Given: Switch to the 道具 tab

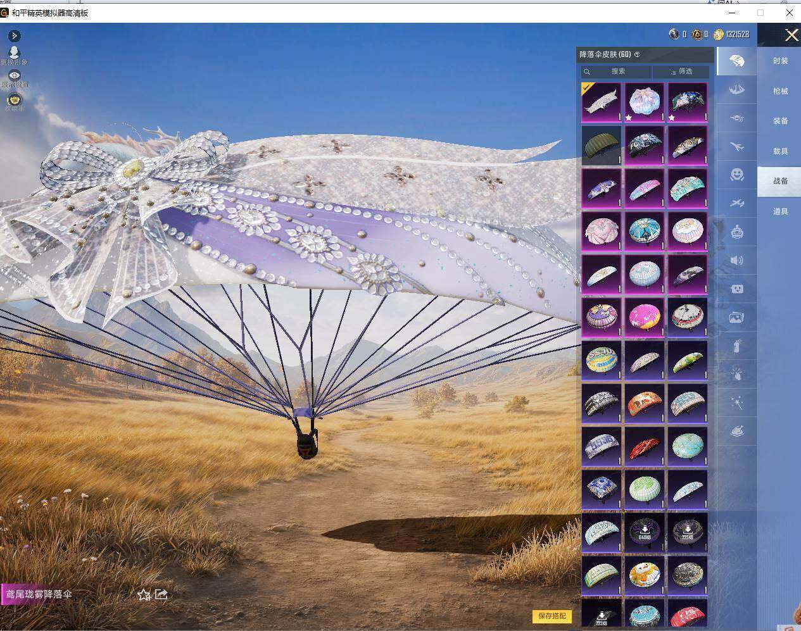Looking at the screenshot, I should coord(780,211).
